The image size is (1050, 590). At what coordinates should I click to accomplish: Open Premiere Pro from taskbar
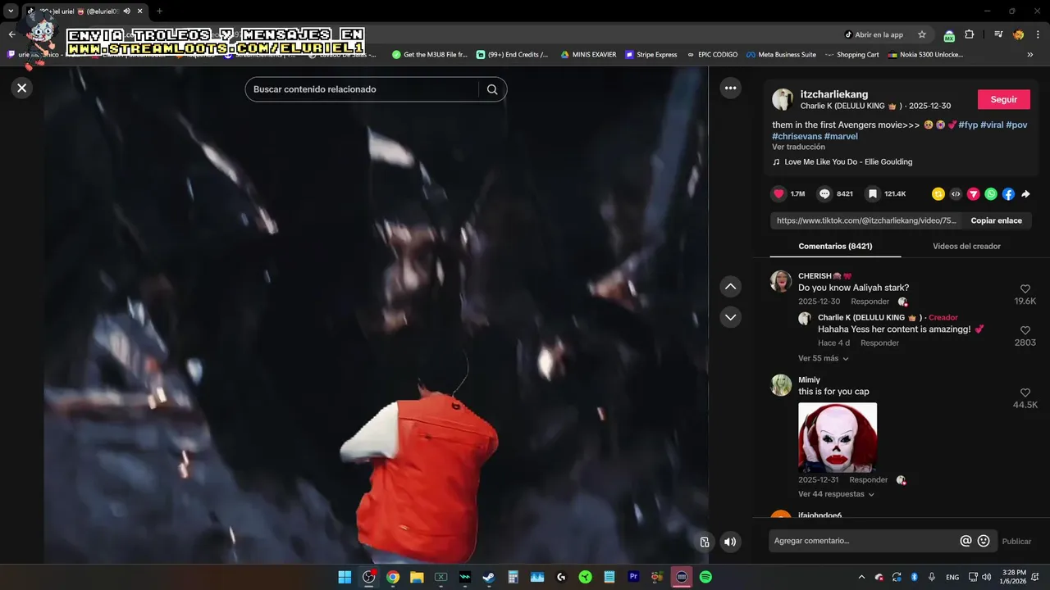[633, 577]
